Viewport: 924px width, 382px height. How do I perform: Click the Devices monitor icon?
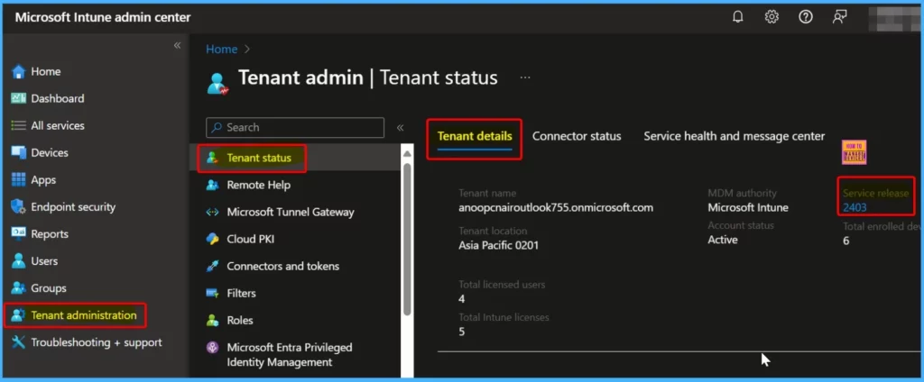tap(19, 152)
